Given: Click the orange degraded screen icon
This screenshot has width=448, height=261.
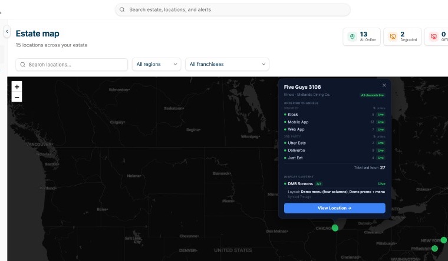Looking at the screenshot, I should (393, 37).
